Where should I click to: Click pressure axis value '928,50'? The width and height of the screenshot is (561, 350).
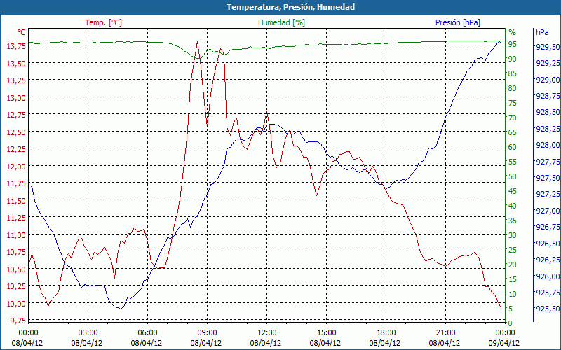[548, 112]
